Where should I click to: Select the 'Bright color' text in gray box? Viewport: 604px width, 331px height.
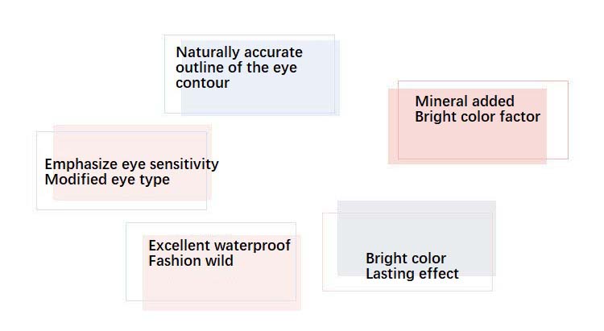coord(406,259)
